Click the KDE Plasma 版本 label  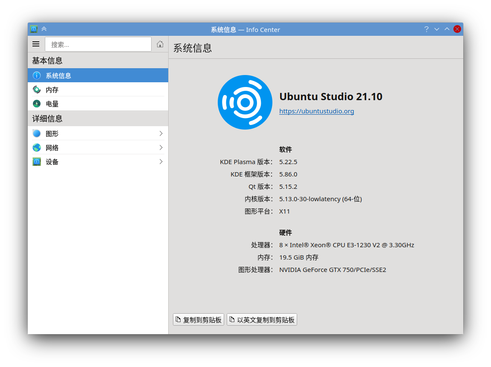pyautogui.click(x=246, y=162)
